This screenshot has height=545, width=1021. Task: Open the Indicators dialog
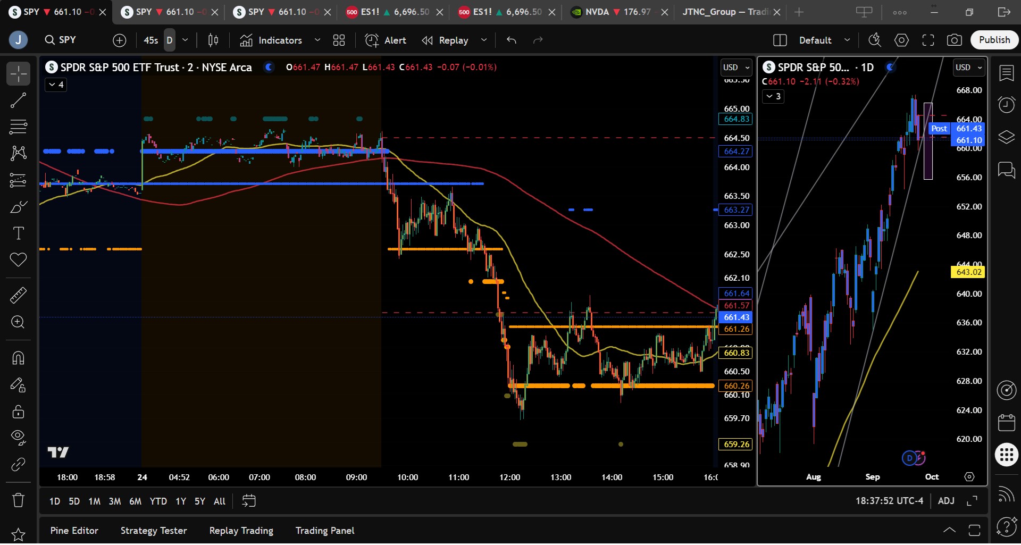271,40
